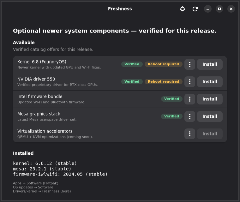Click the disabled Install for Virtualization accelerators
The image size is (240, 202).
[210, 134]
